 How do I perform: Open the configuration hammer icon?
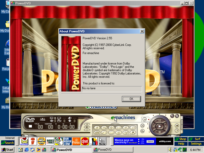point(132,132)
